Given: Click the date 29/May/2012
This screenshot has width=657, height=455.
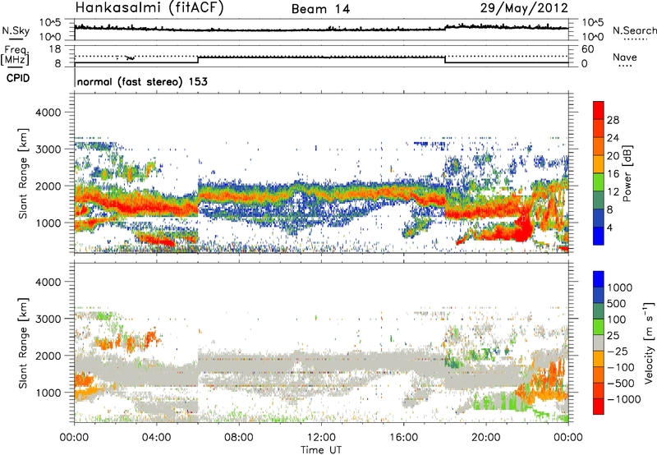Looking at the screenshot, I should pyautogui.click(x=524, y=8).
